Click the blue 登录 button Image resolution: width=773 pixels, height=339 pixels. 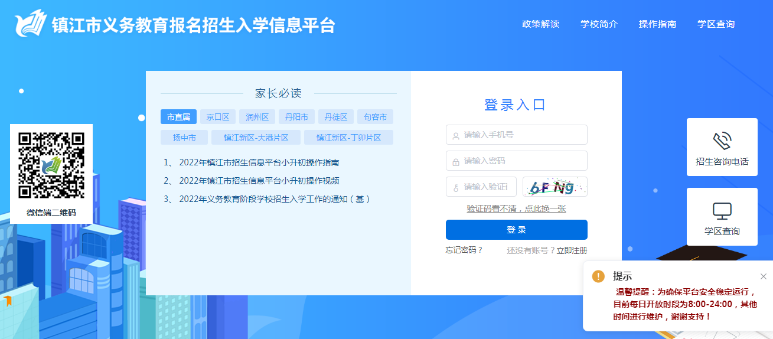click(517, 230)
